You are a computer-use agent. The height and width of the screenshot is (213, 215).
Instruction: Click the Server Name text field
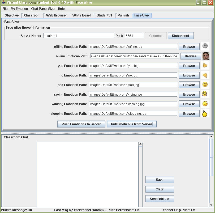(x=79, y=36)
